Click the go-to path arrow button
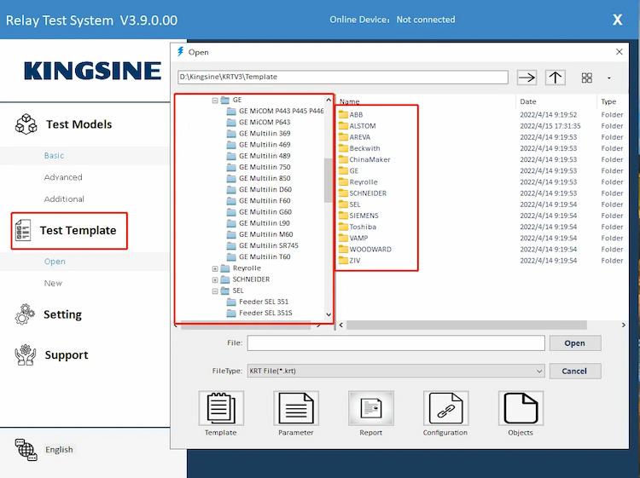 527,78
